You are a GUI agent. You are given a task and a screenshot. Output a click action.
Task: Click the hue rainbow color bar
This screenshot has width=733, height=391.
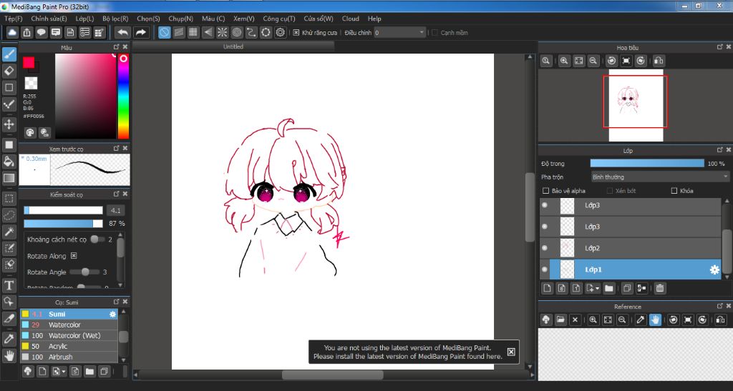pyautogui.click(x=123, y=96)
